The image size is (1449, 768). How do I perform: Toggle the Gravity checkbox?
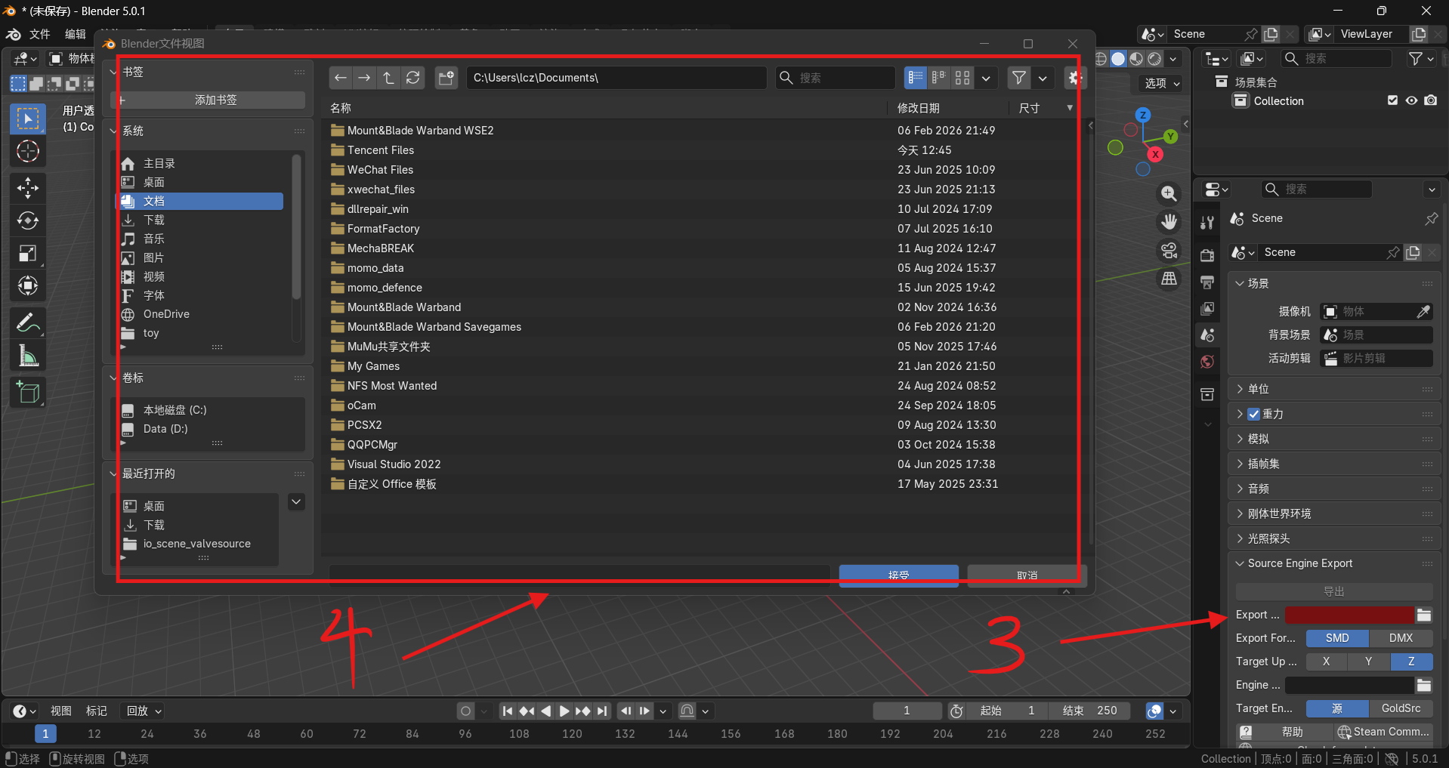coord(1254,414)
